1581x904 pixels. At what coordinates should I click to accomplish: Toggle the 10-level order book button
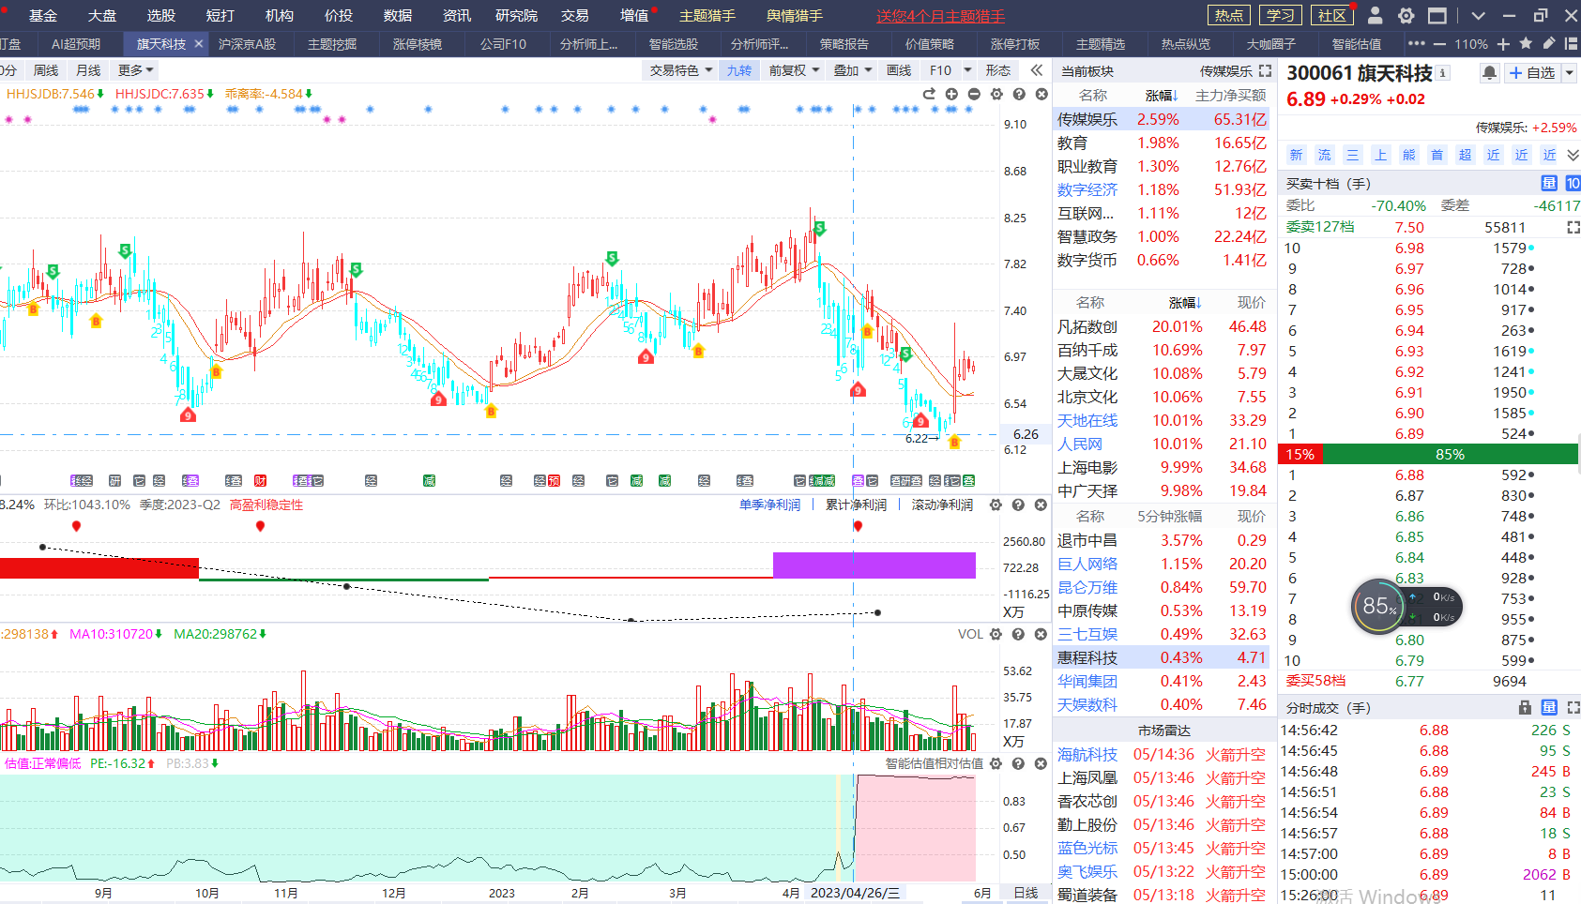click(x=1573, y=183)
